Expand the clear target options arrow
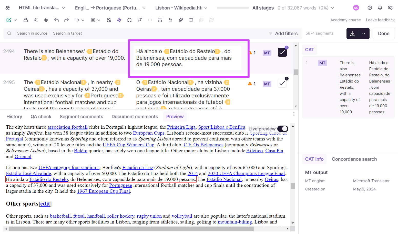This screenshot has height=234, width=398. point(99,20)
